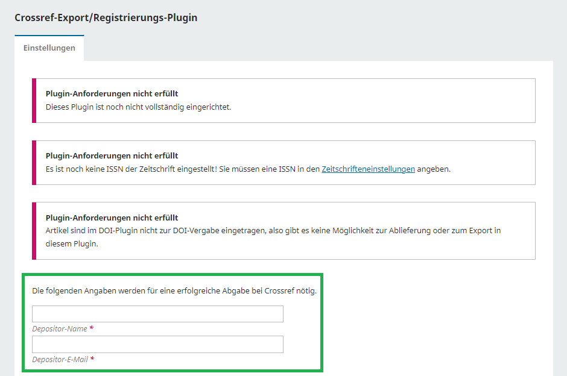Screen dimensions: 567x376
Task: Open the Einstellungen tab
Action: [x=49, y=48]
